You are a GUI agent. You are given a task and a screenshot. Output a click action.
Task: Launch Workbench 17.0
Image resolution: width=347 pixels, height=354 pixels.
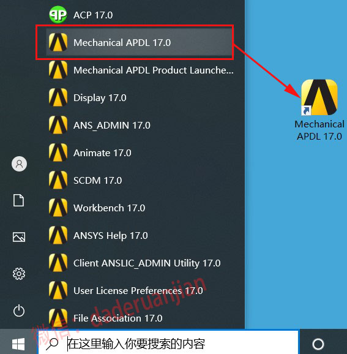139,208
